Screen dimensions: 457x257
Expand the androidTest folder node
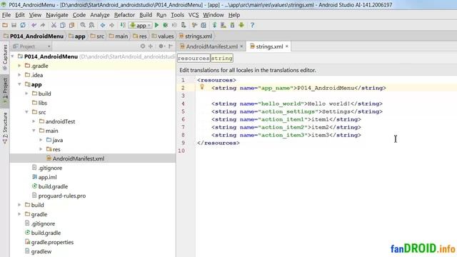pyautogui.click(x=34, y=121)
